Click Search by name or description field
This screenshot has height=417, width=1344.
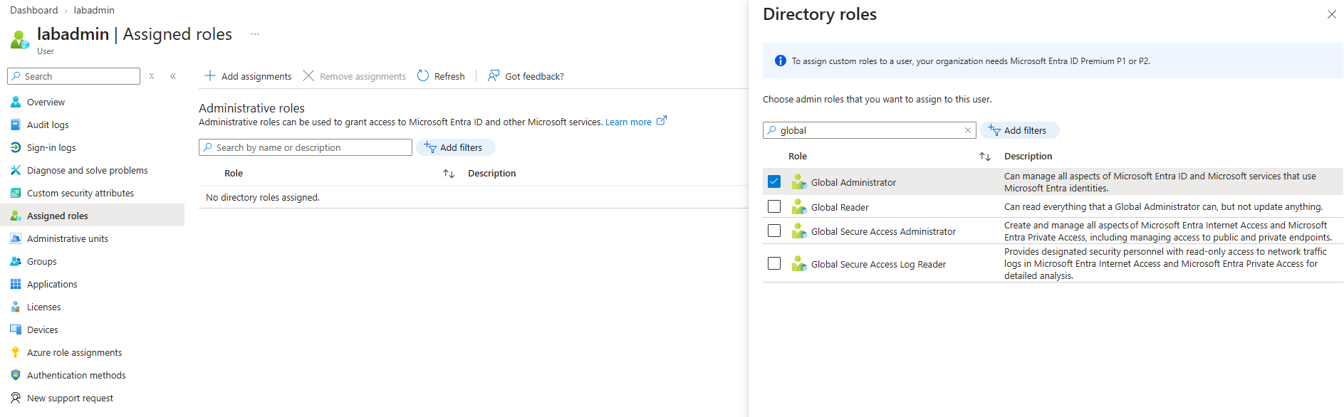pos(306,147)
